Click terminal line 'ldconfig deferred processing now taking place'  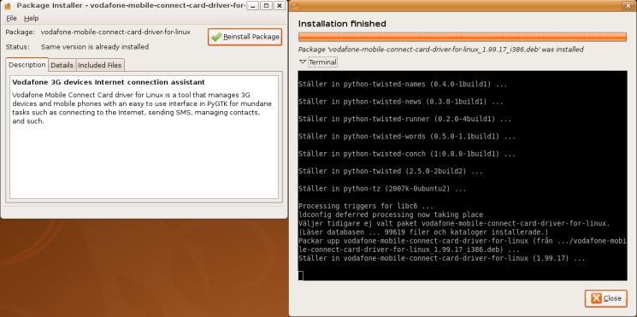391,214
